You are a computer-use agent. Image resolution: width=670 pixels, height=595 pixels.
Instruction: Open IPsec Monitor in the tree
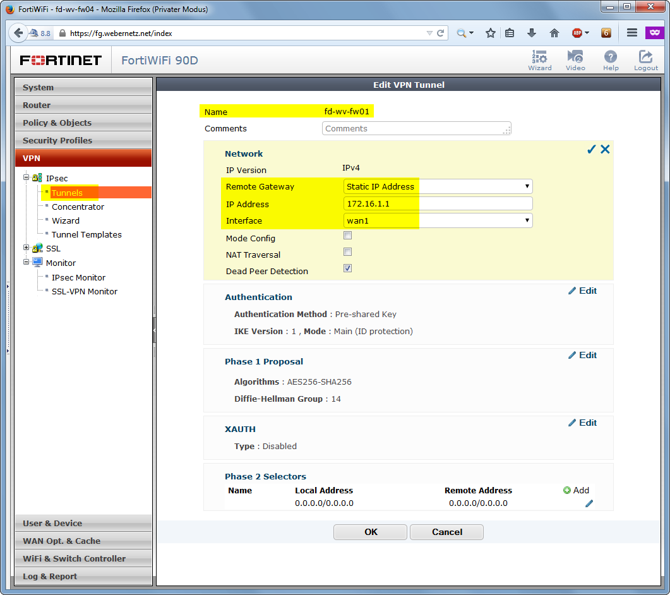click(79, 277)
